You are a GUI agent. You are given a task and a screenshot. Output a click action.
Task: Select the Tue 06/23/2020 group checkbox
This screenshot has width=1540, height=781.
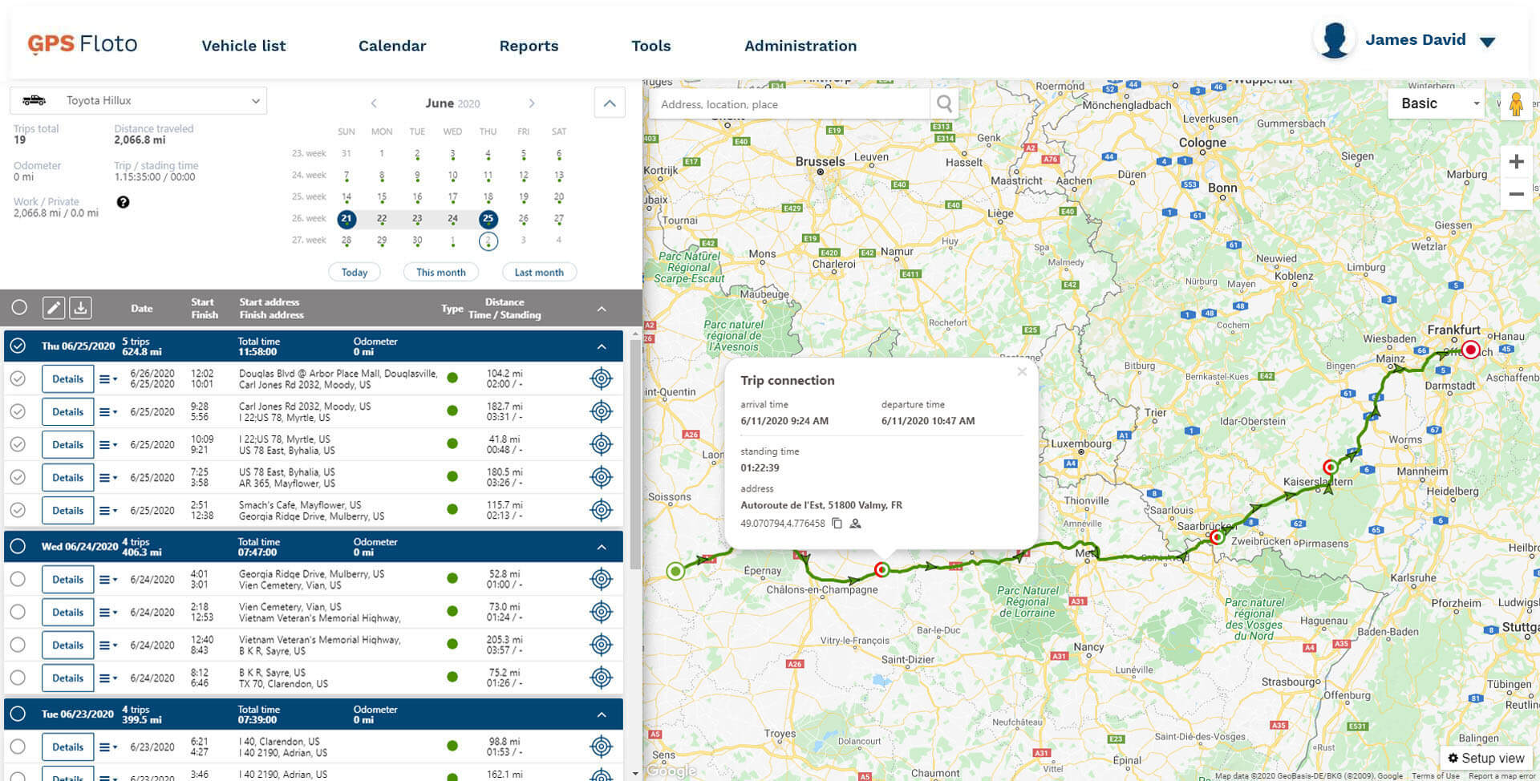pos(18,714)
